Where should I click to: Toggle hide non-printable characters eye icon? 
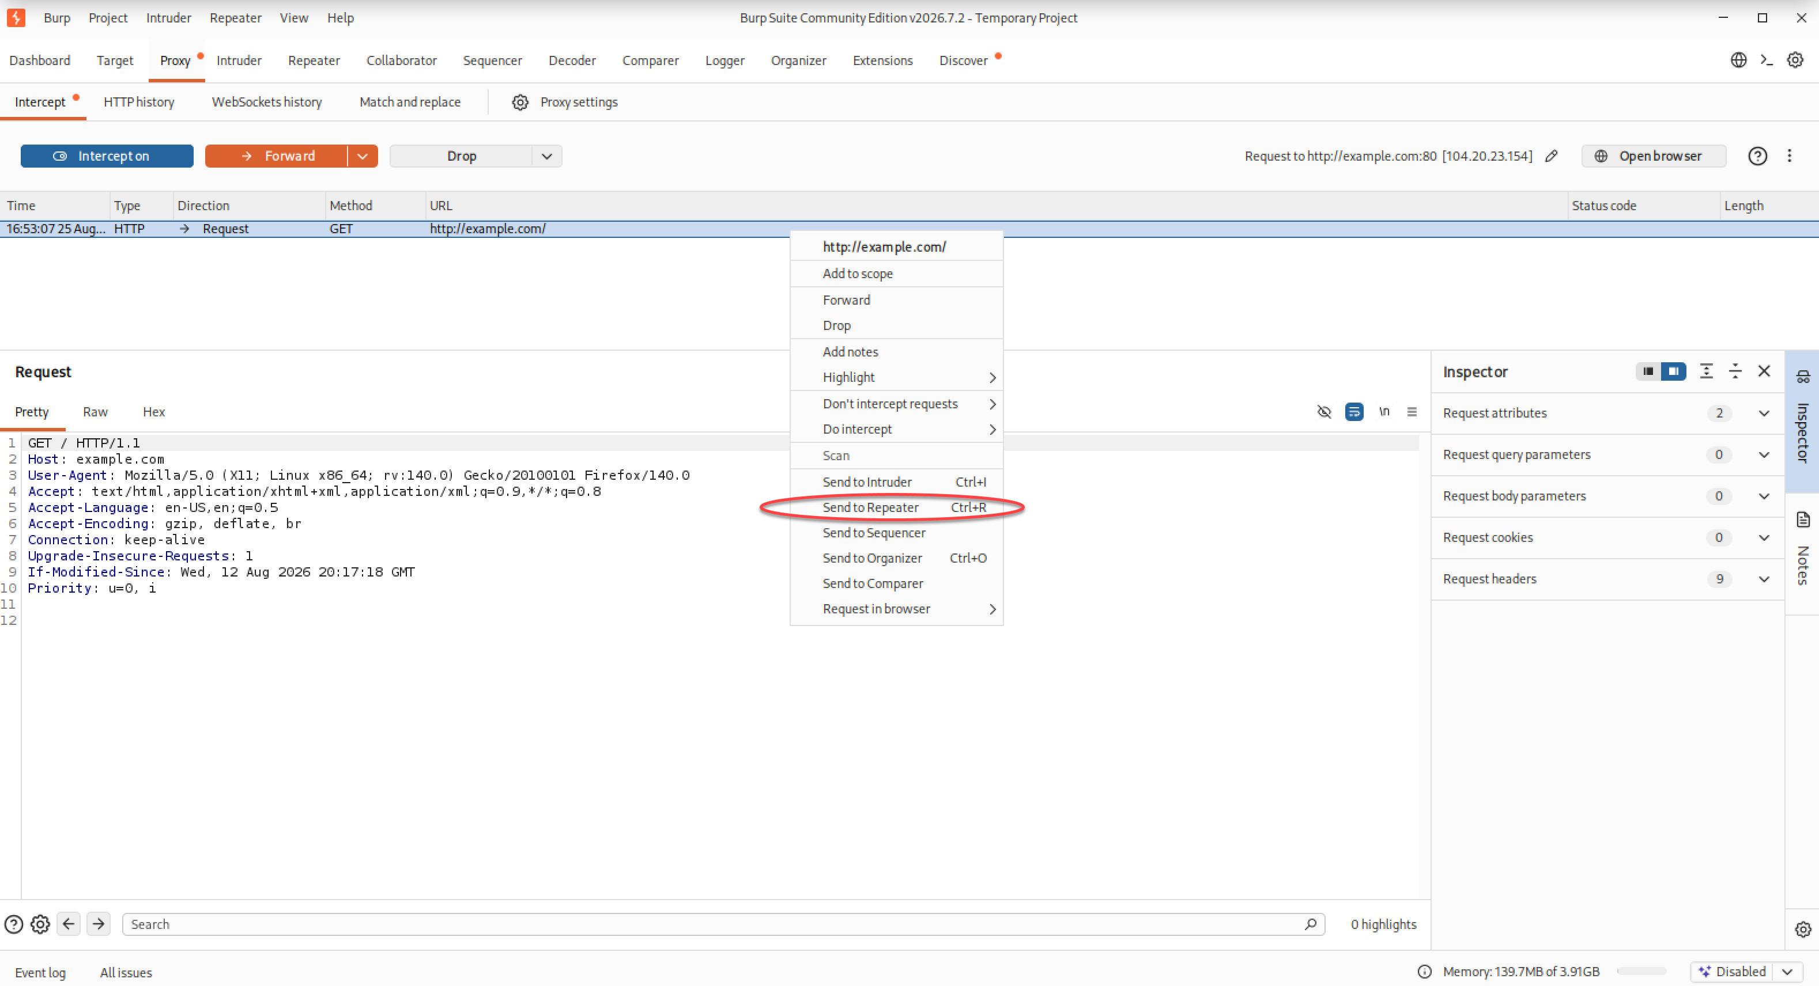(1324, 411)
